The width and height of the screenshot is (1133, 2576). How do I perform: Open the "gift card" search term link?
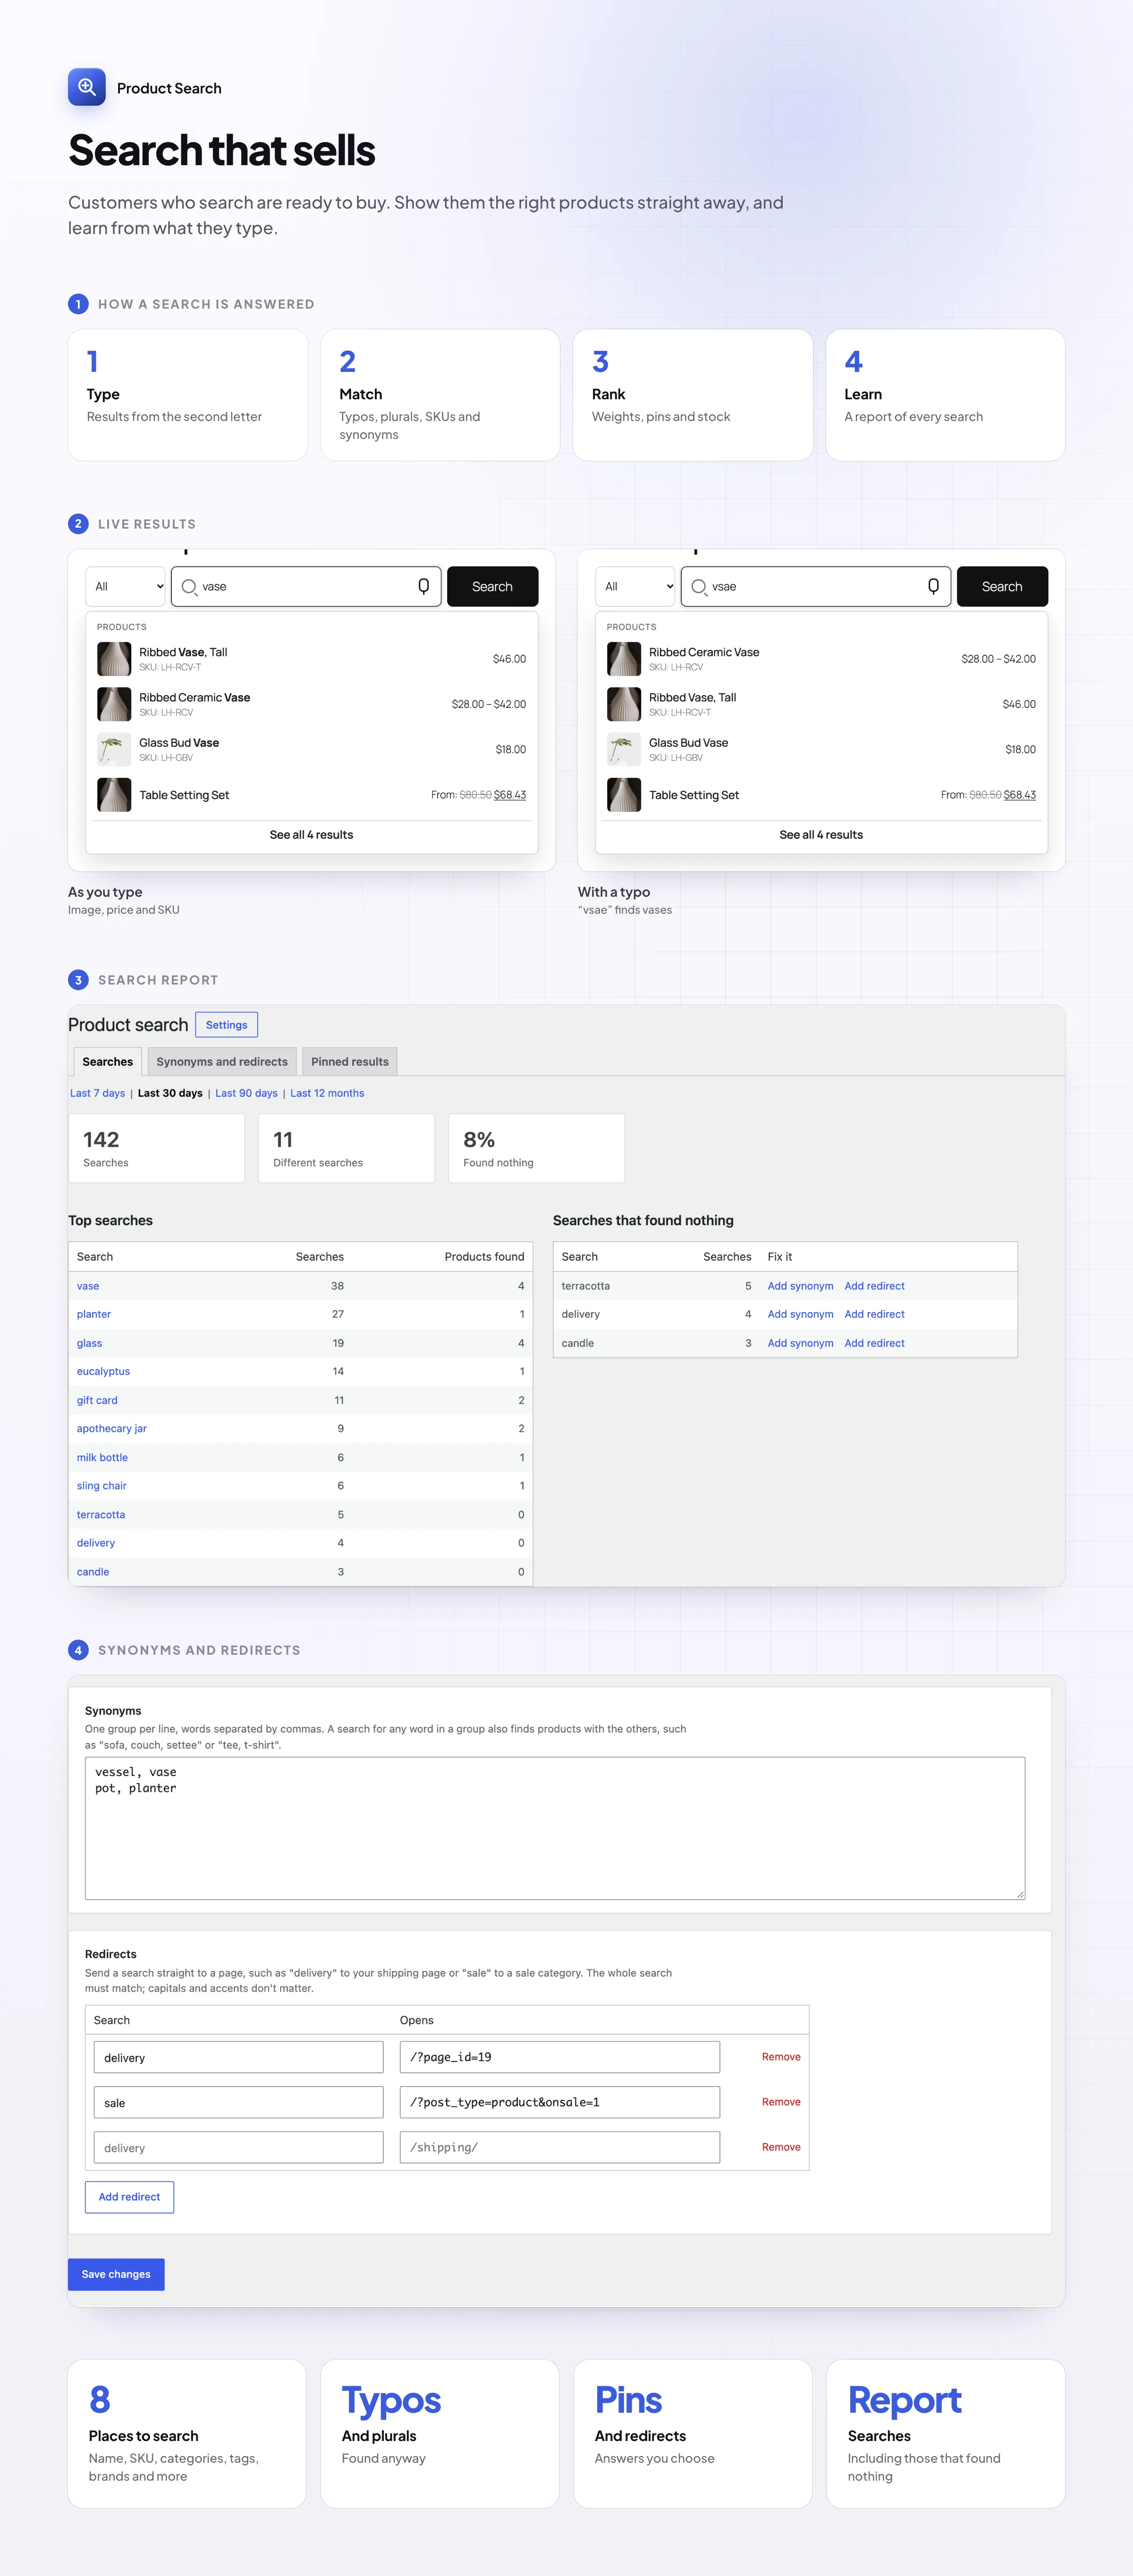click(x=97, y=1400)
